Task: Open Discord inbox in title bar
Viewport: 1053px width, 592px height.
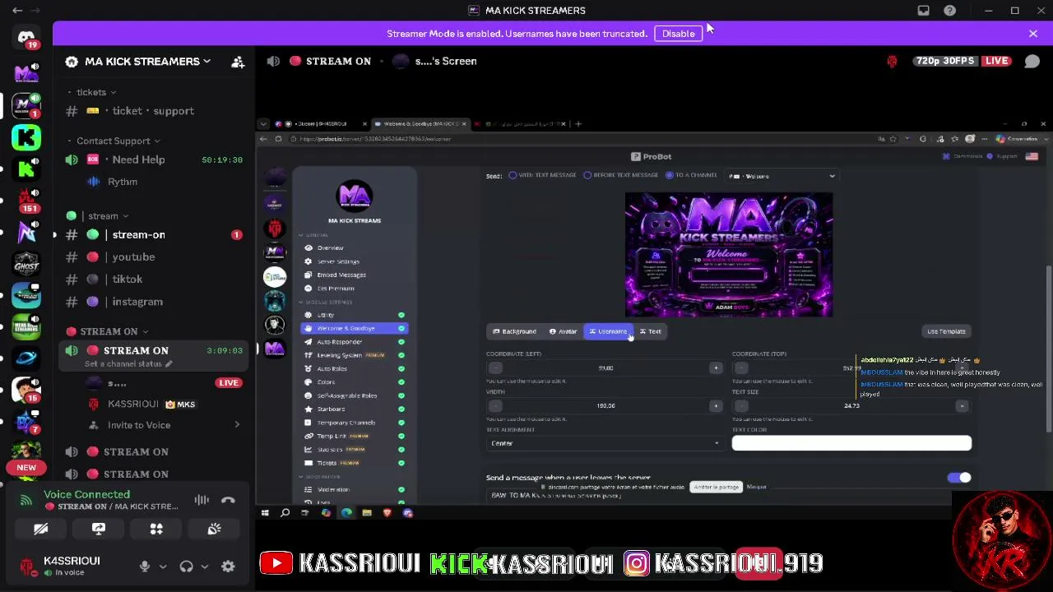Action: (924, 11)
